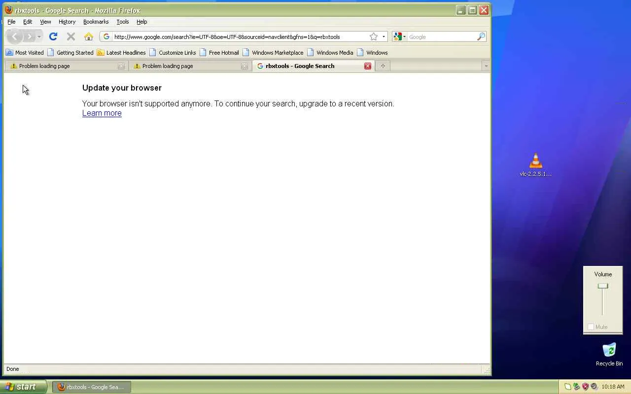Maximize the Firefox window
Screen dimensions: 631x394
472,10
